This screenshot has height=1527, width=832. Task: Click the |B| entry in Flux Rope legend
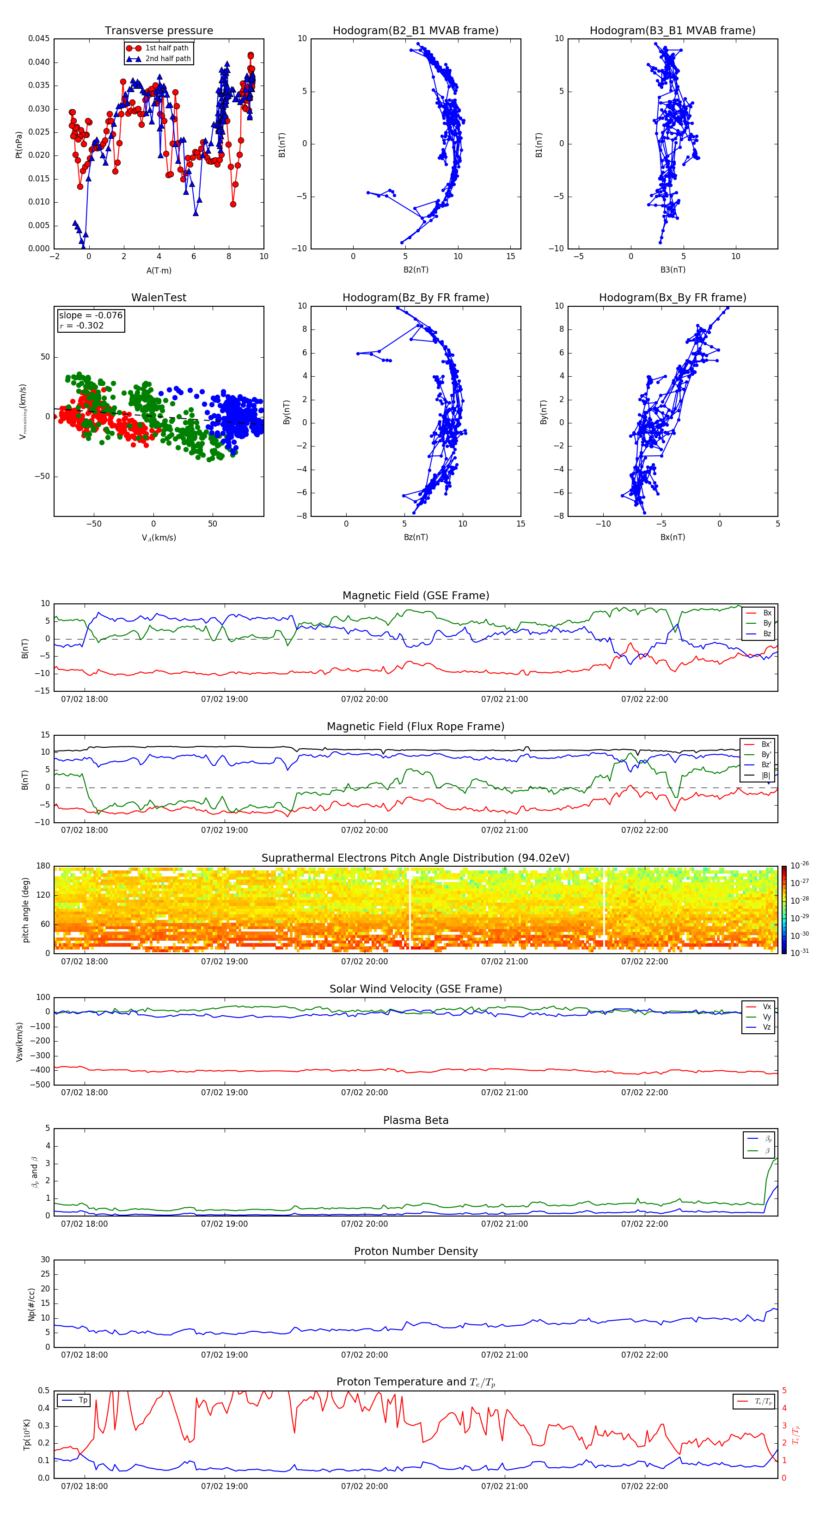(x=758, y=776)
